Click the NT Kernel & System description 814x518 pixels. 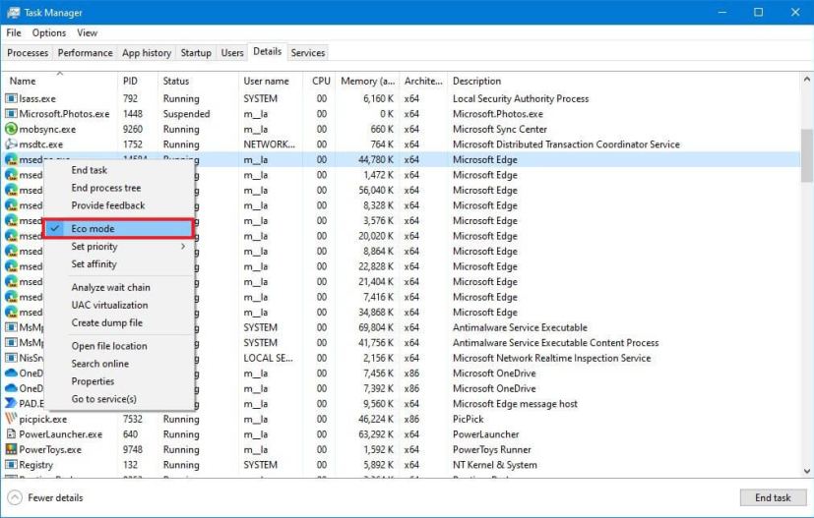(495, 465)
